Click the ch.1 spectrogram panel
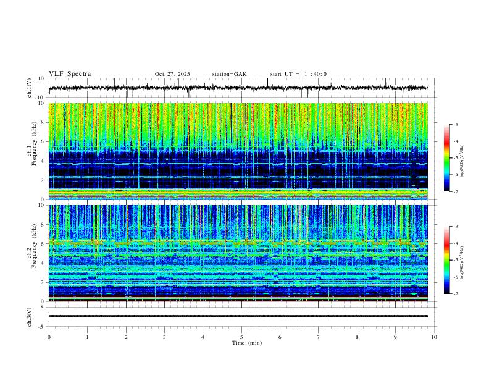489x378 pixels. pos(238,151)
